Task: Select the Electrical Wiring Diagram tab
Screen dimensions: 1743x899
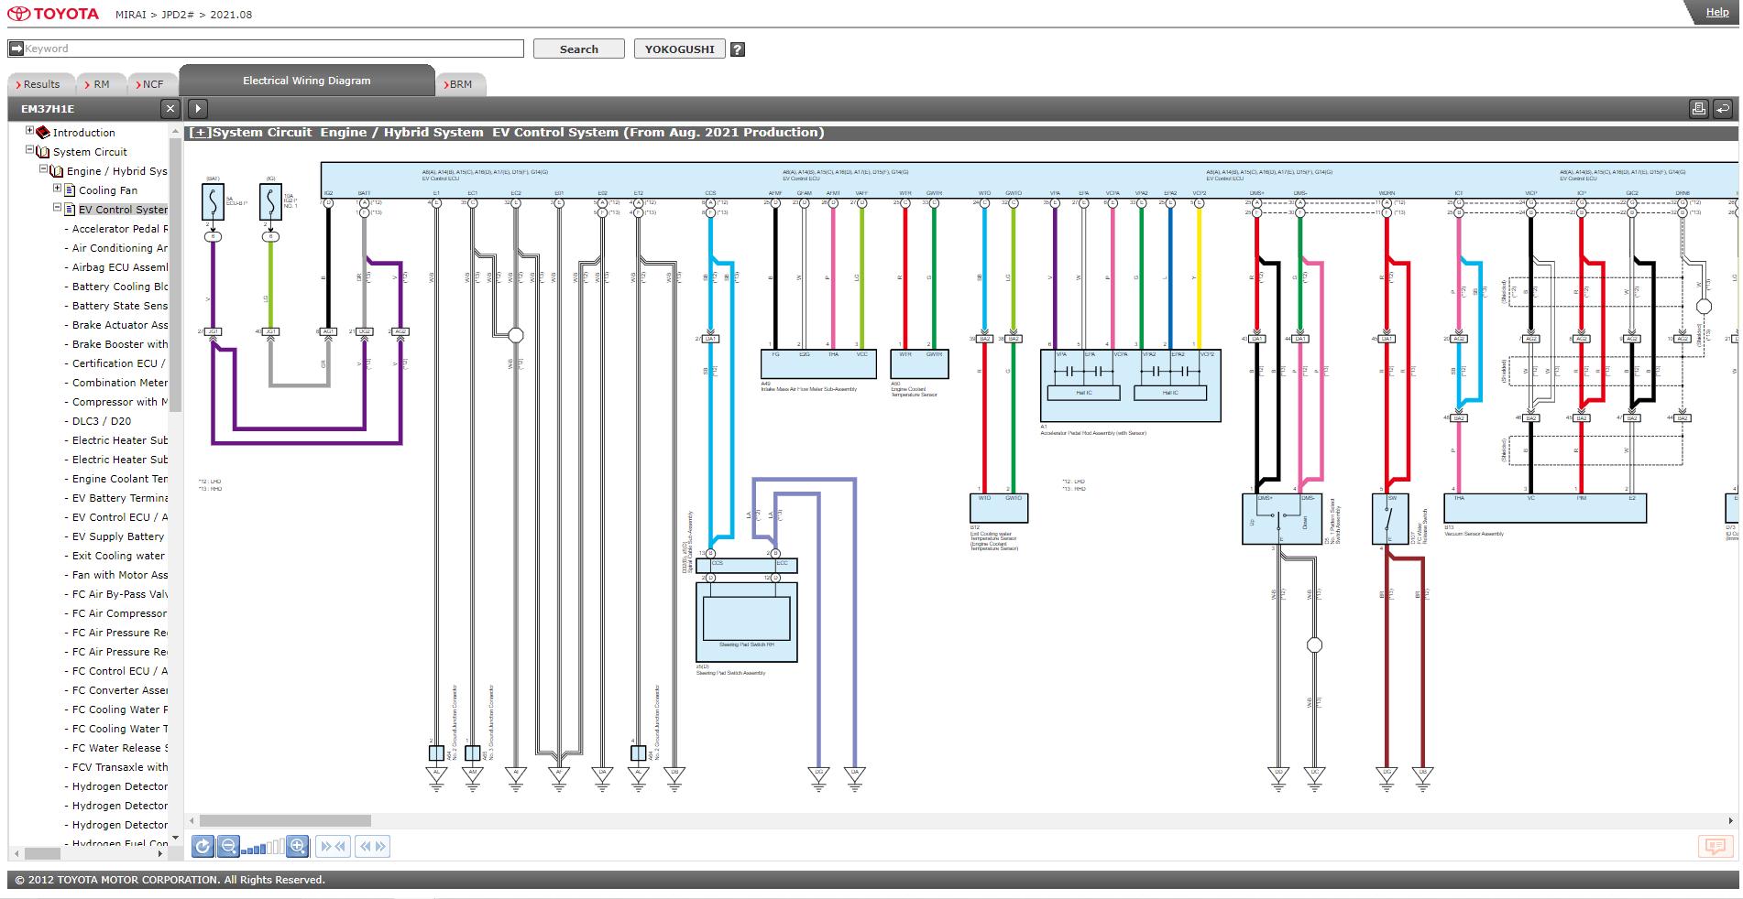Action: coord(307,81)
